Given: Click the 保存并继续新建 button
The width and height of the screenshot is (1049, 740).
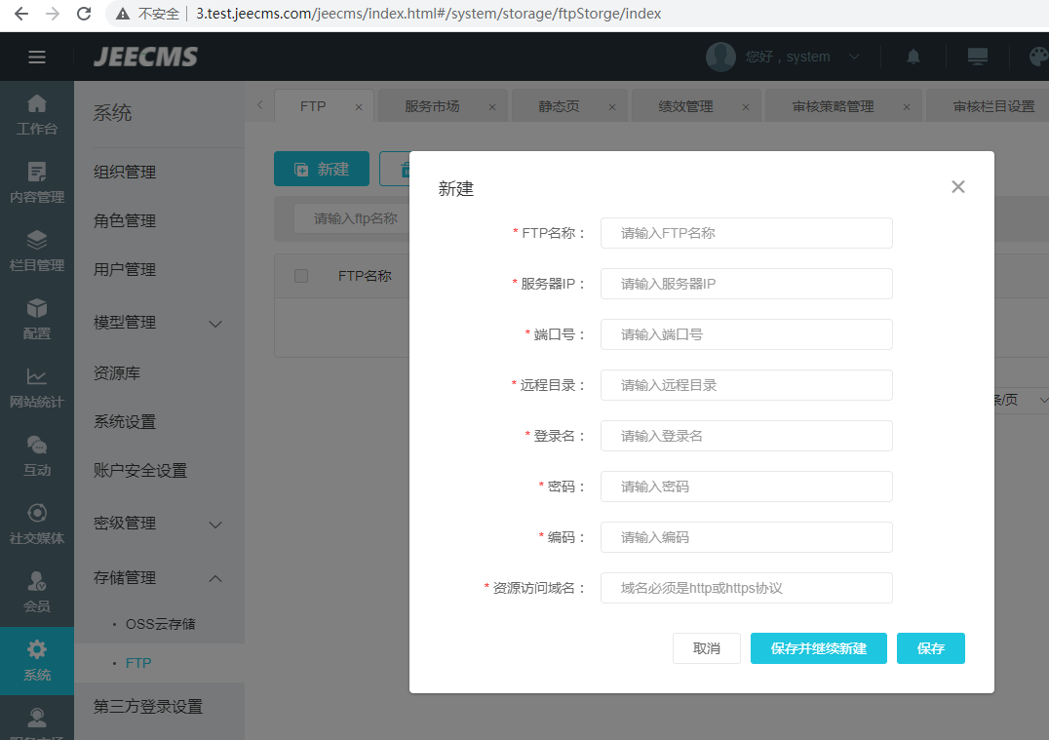Looking at the screenshot, I should point(818,648).
